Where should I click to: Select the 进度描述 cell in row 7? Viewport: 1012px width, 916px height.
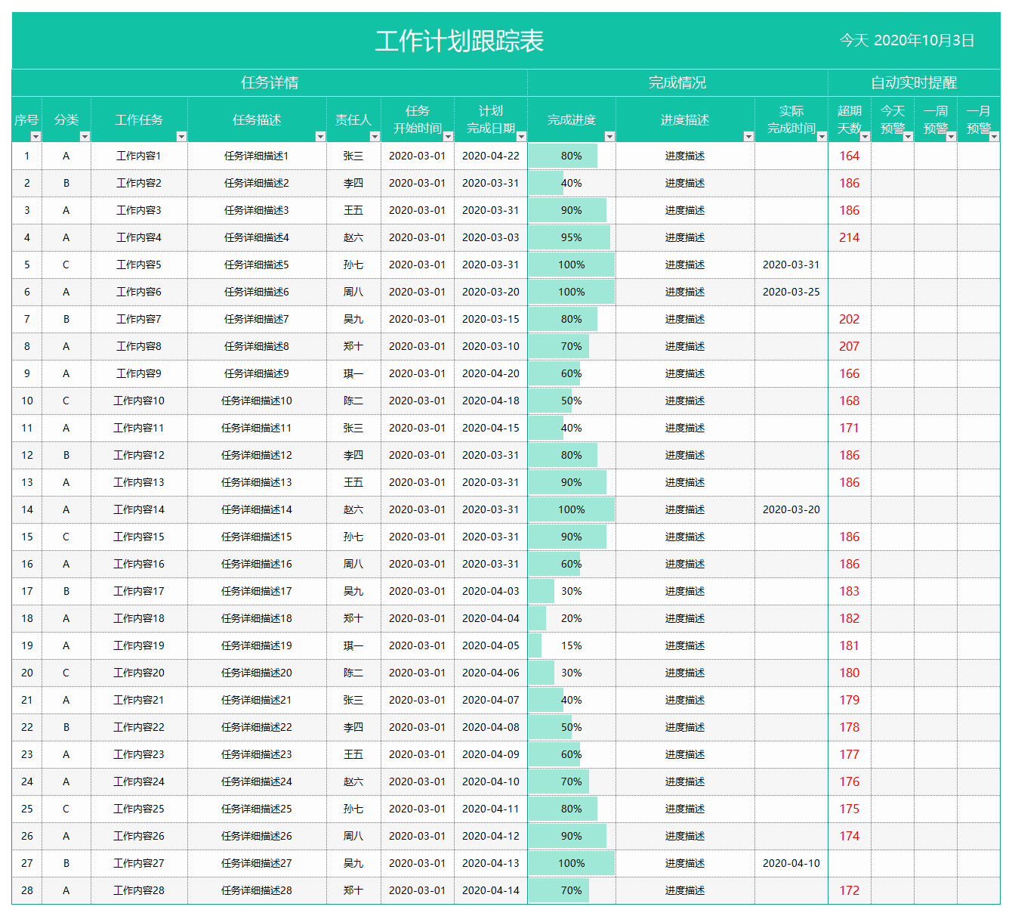click(685, 319)
